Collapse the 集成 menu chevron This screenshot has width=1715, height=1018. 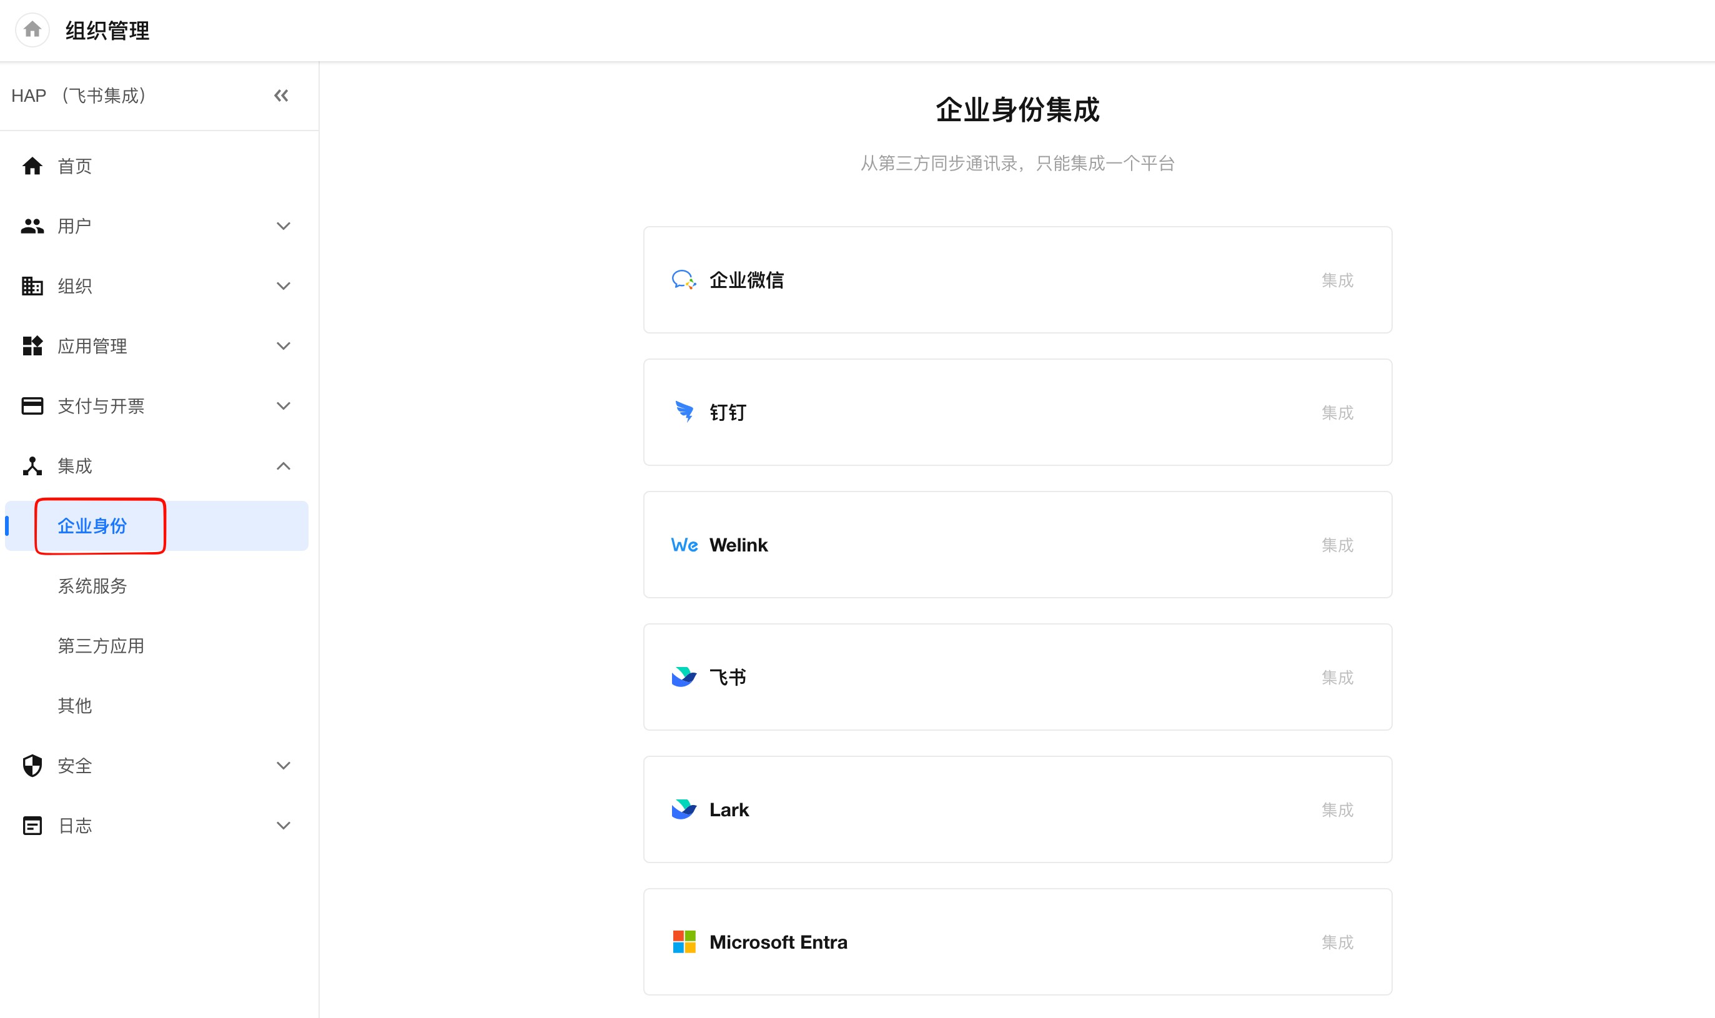[x=284, y=467]
